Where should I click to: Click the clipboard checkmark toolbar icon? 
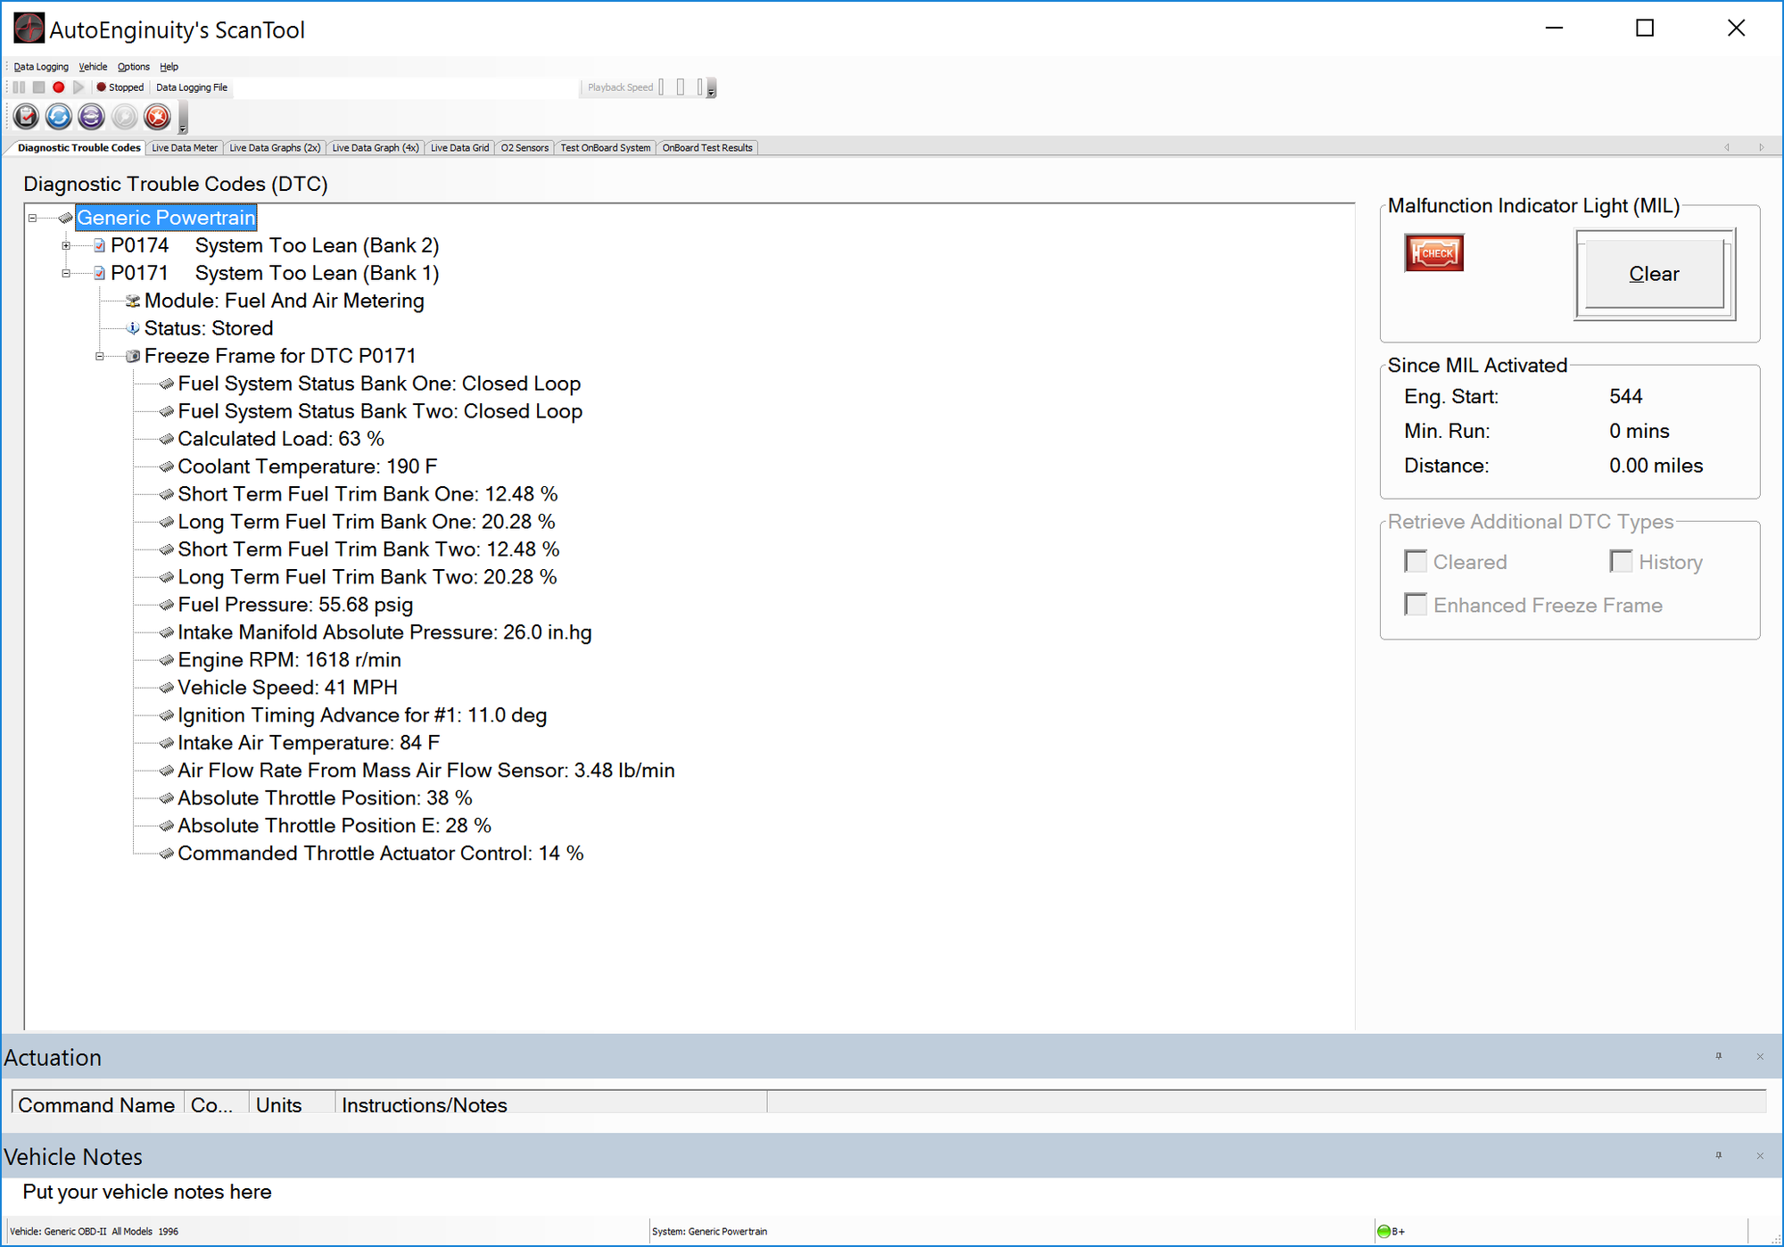[26, 117]
